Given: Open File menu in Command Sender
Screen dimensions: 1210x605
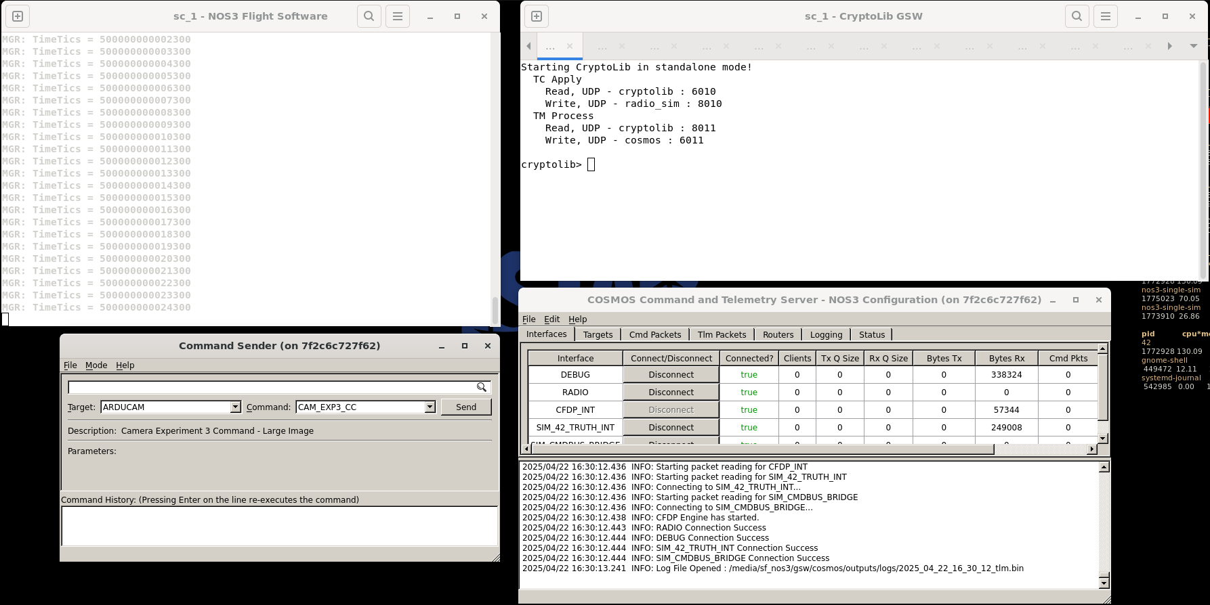Looking at the screenshot, I should (x=70, y=365).
